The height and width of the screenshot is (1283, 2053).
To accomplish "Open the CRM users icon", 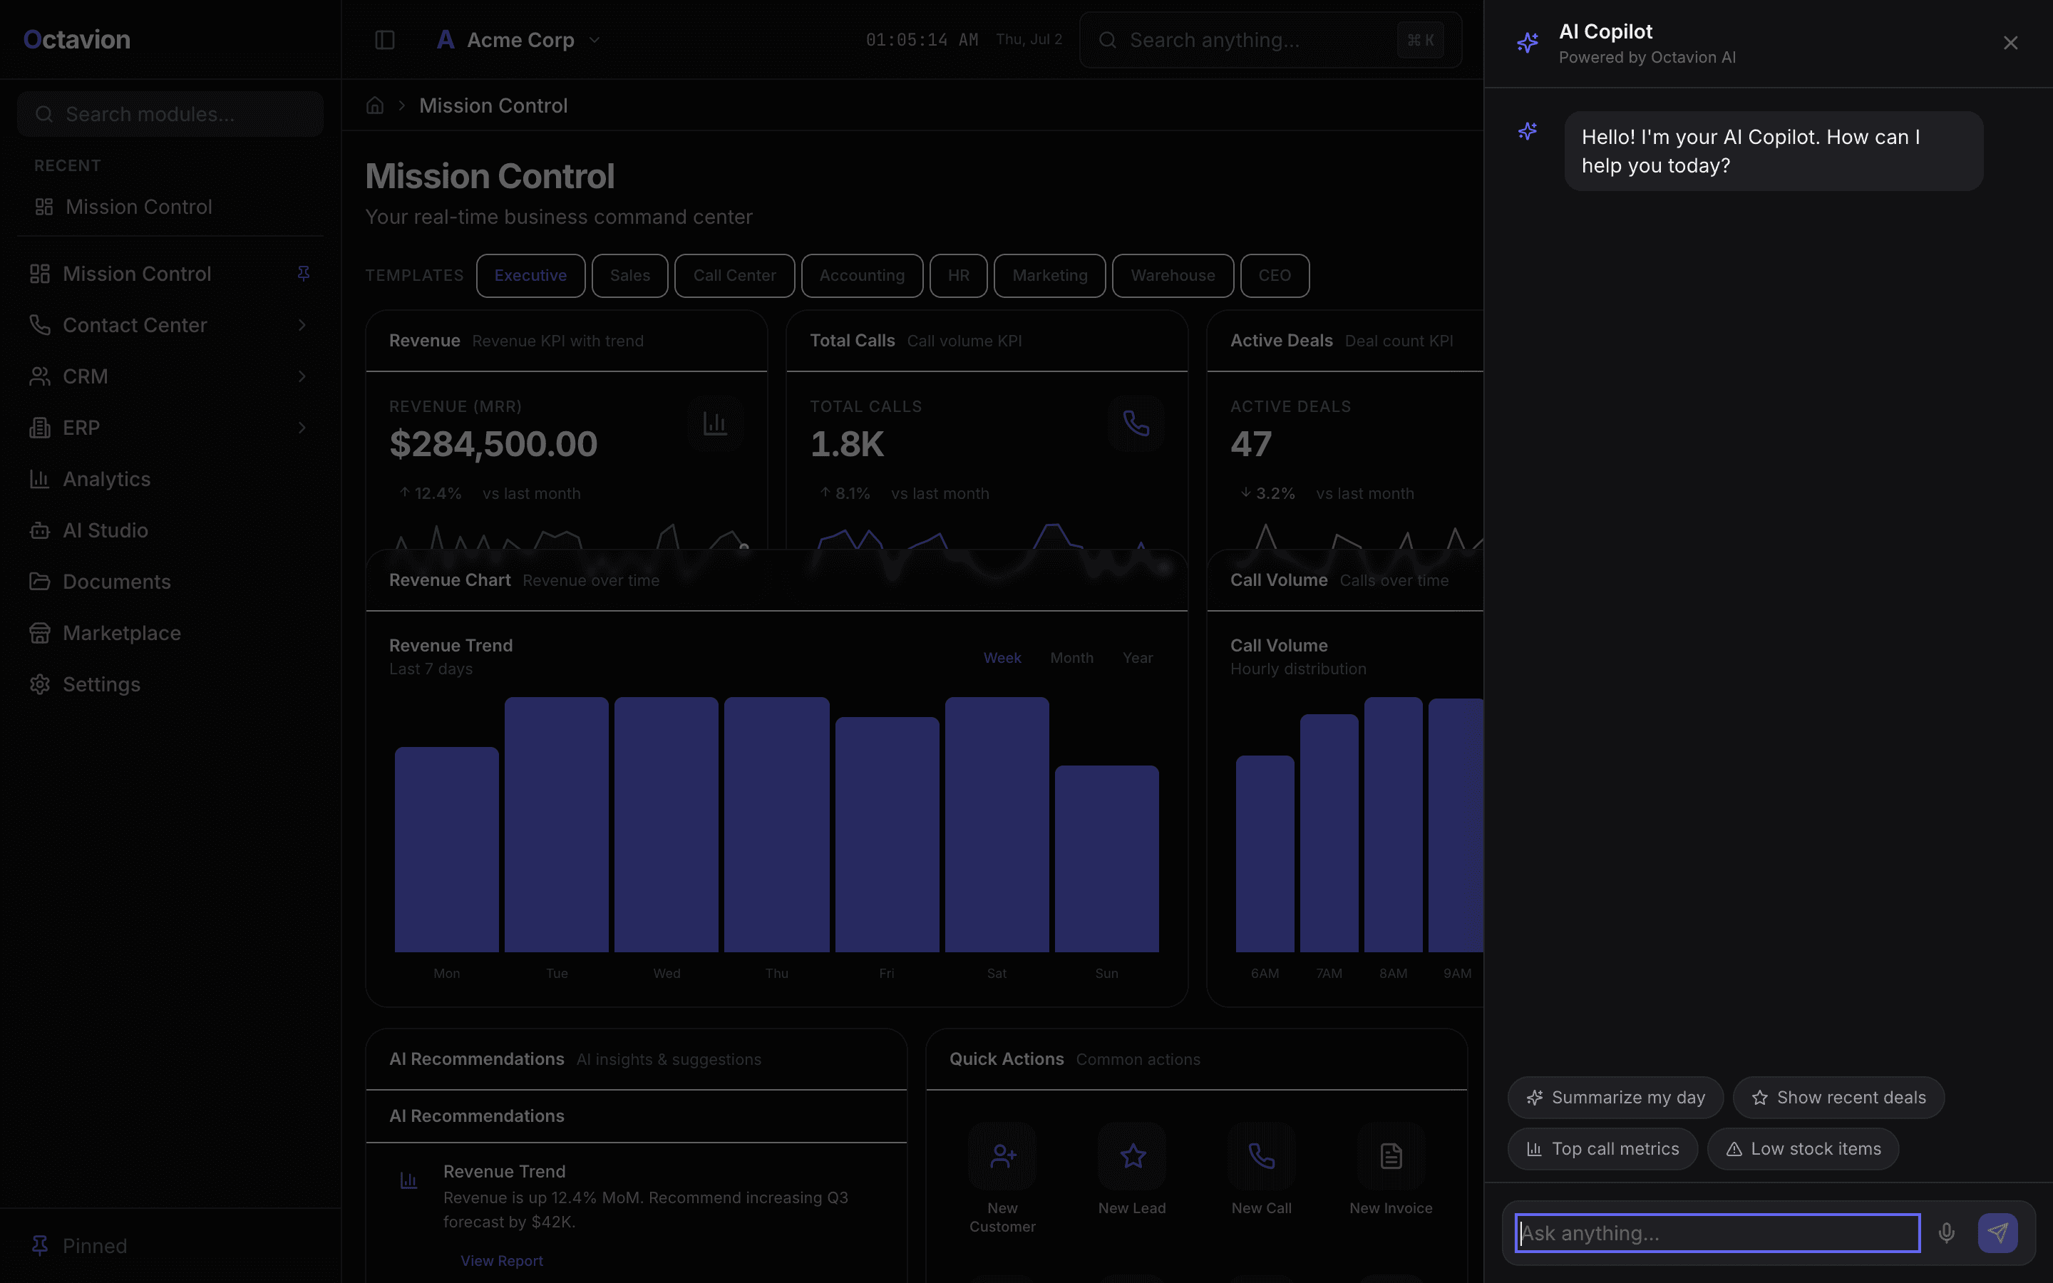I will (x=40, y=376).
